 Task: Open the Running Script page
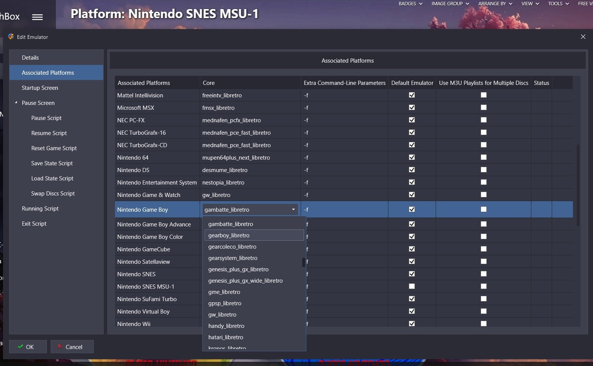[56, 208]
